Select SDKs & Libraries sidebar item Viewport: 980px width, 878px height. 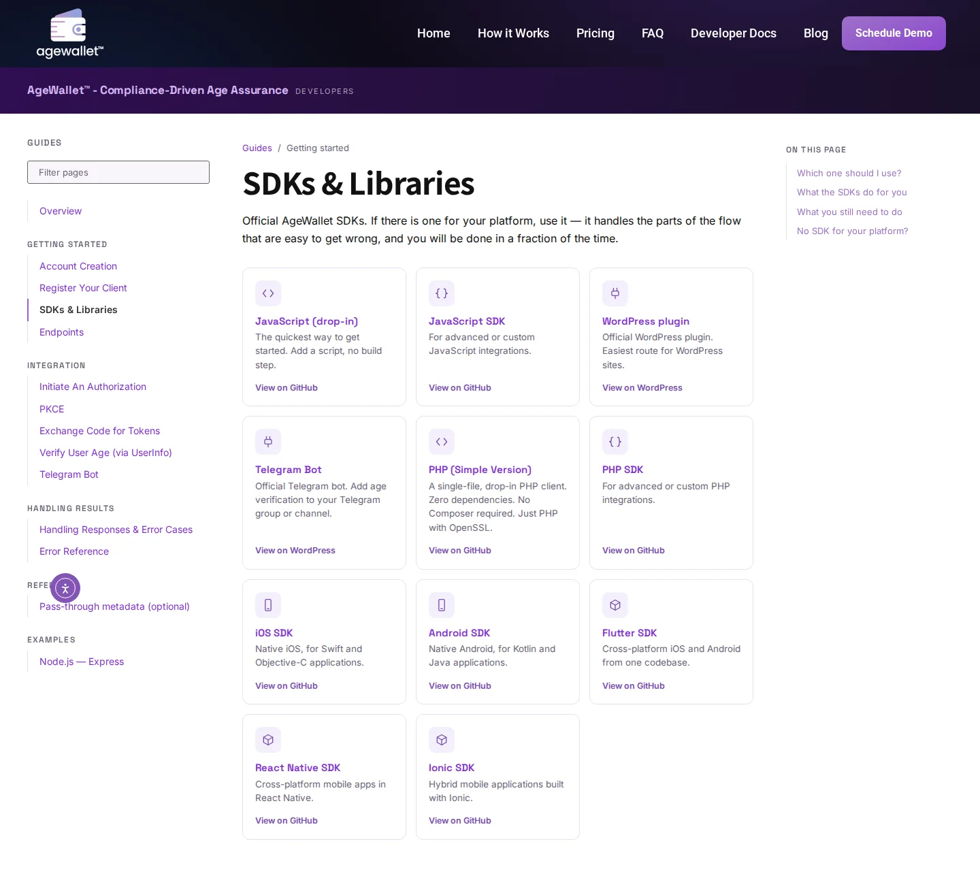(x=78, y=310)
